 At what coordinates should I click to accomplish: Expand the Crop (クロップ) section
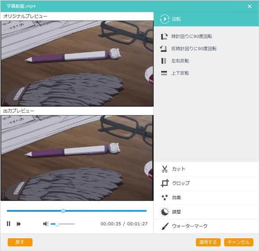point(164,183)
